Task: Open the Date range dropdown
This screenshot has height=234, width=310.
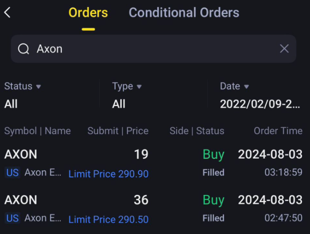Action: [x=235, y=87]
